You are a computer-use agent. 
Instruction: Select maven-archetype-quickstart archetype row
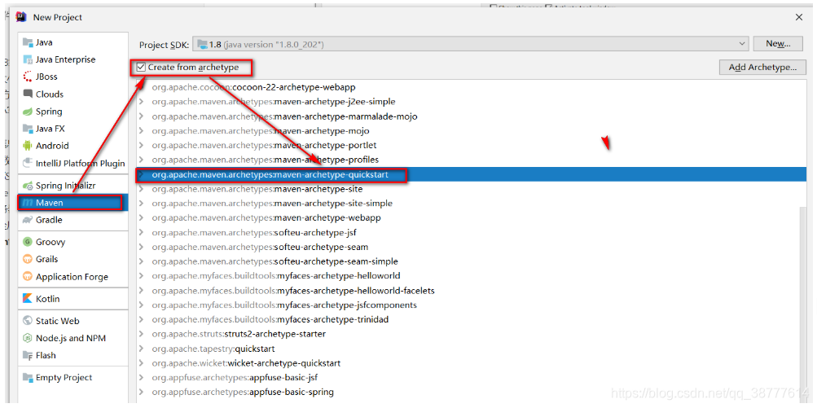click(x=471, y=174)
